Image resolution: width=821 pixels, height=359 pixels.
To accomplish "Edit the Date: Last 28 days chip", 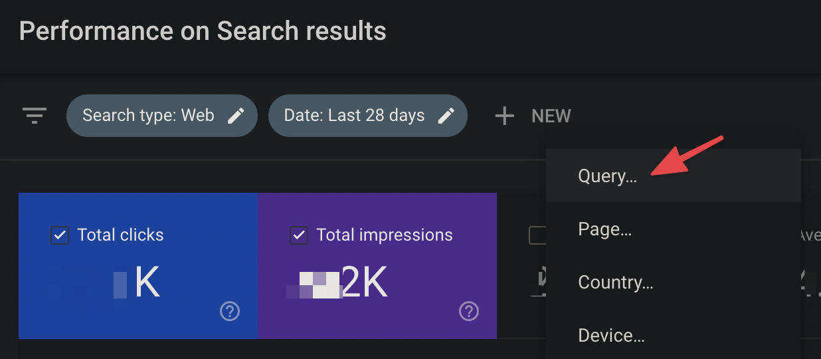I will coord(368,116).
